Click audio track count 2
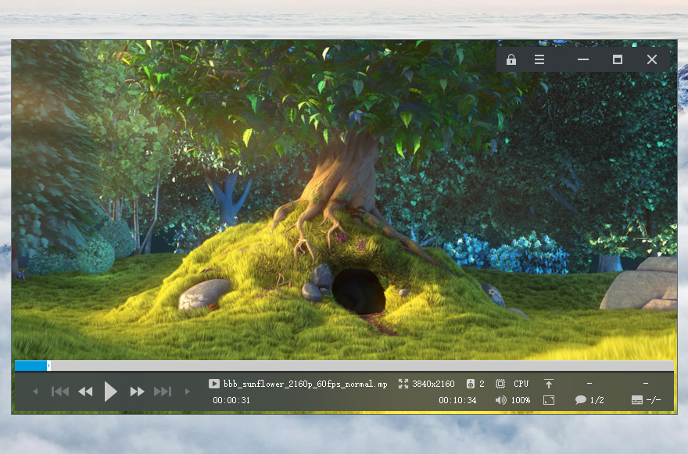688x454 pixels. (482, 384)
